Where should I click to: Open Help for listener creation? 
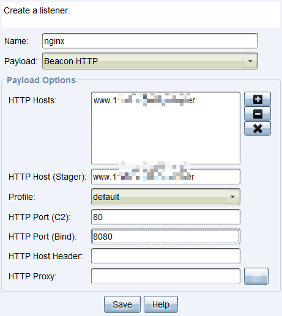pyautogui.click(x=161, y=304)
